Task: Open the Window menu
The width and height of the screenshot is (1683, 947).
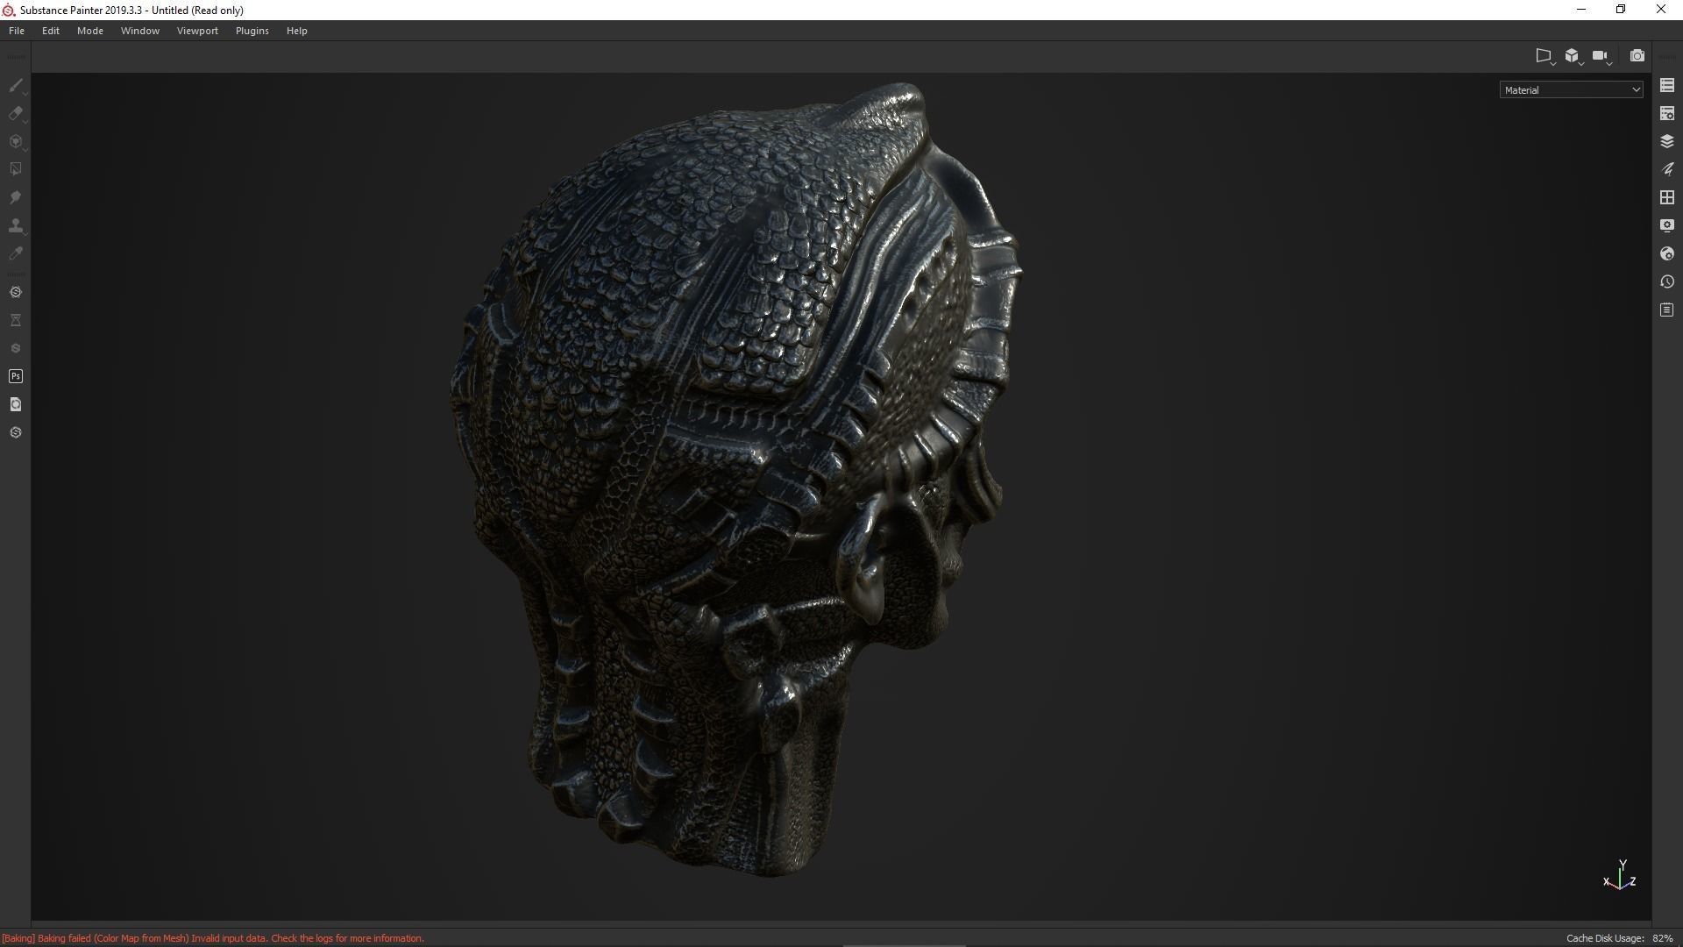Action: (140, 31)
